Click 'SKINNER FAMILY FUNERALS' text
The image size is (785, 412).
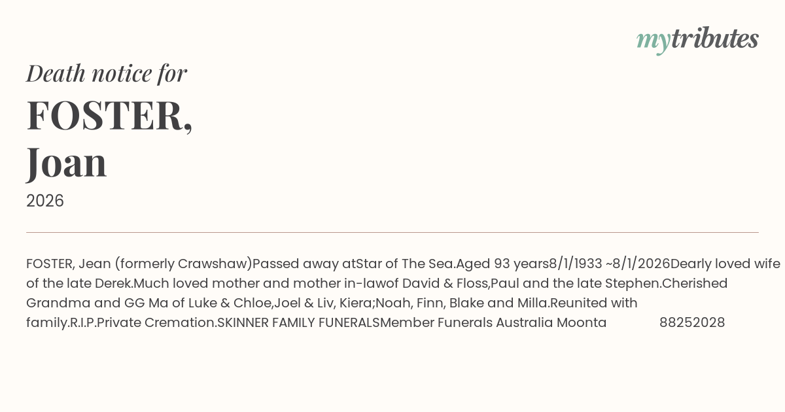[x=298, y=322]
